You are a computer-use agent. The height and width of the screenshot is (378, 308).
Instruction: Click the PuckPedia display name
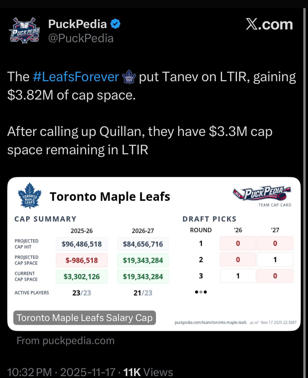[x=77, y=24]
